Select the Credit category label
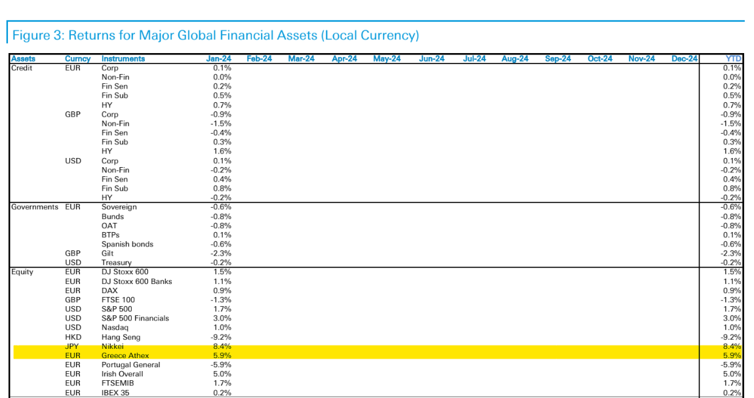754x398 pixels. [22, 68]
